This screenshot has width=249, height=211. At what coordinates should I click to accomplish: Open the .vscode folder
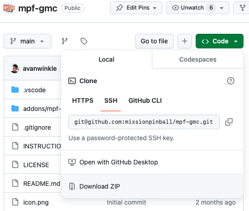pyautogui.click(x=35, y=90)
